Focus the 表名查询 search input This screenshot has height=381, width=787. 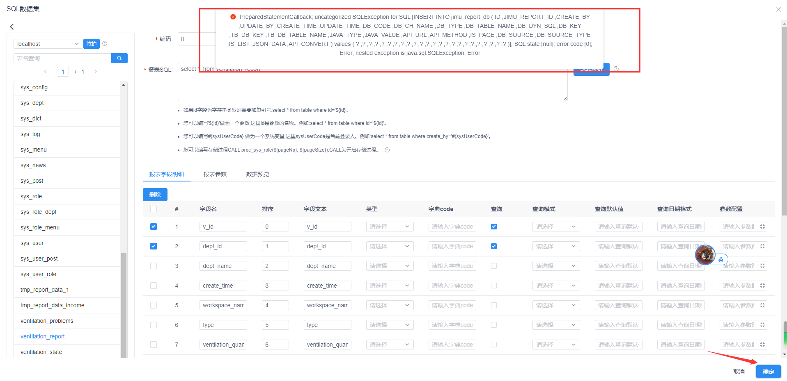(x=62, y=58)
